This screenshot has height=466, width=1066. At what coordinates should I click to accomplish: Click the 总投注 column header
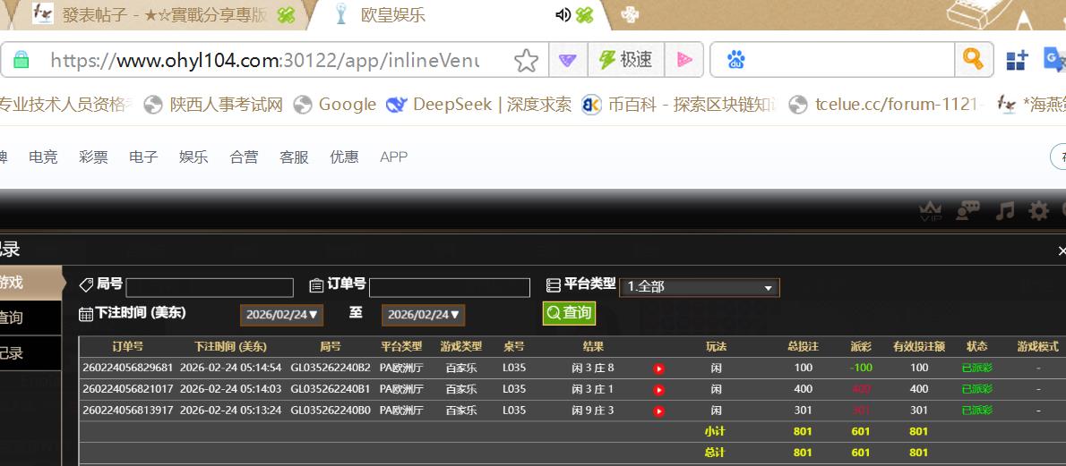tap(803, 346)
